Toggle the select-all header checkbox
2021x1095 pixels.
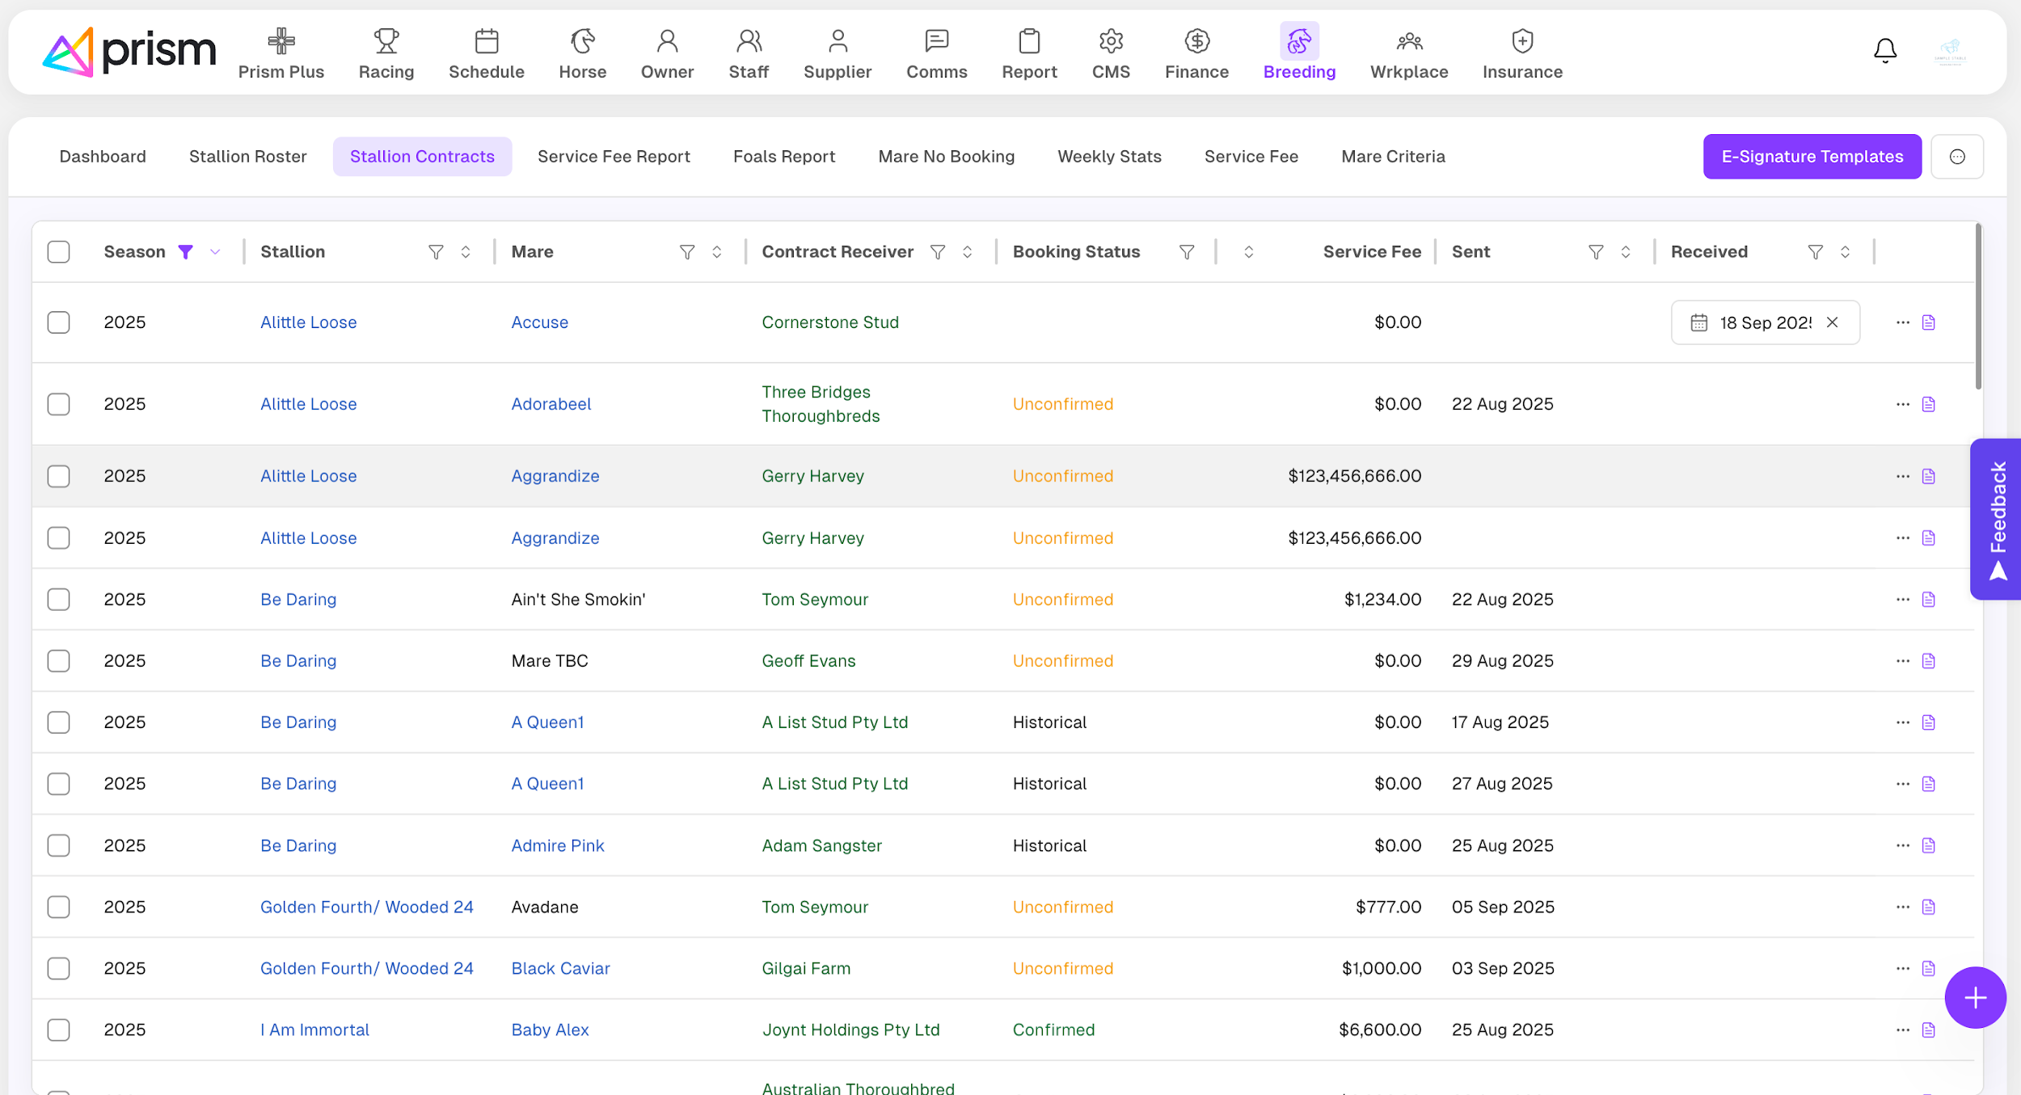click(58, 252)
